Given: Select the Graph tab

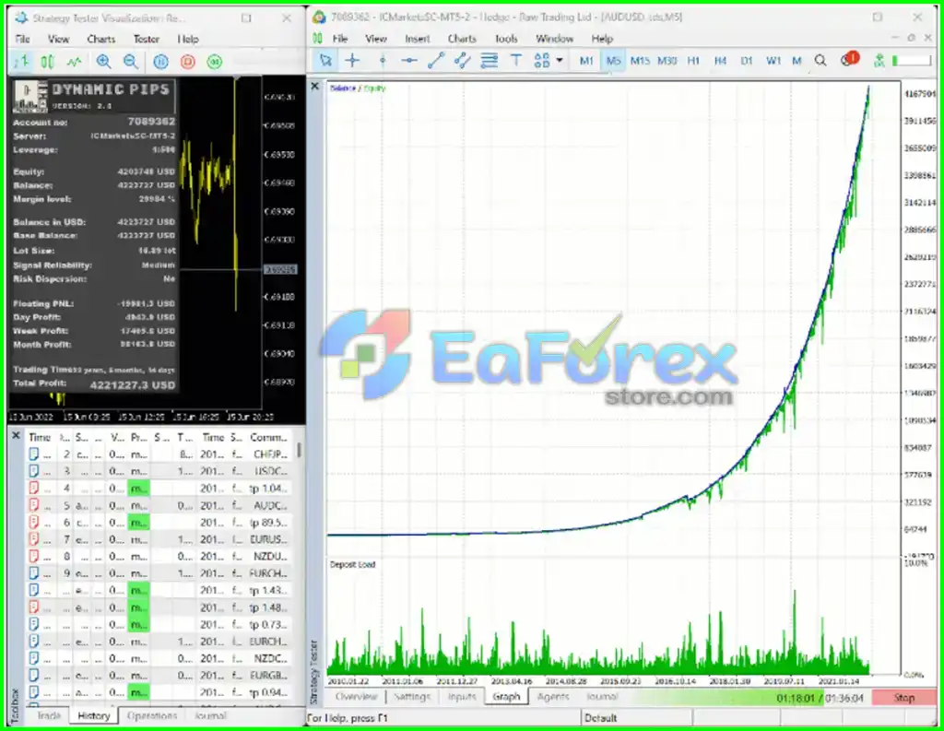Looking at the screenshot, I should tap(506, 697).
